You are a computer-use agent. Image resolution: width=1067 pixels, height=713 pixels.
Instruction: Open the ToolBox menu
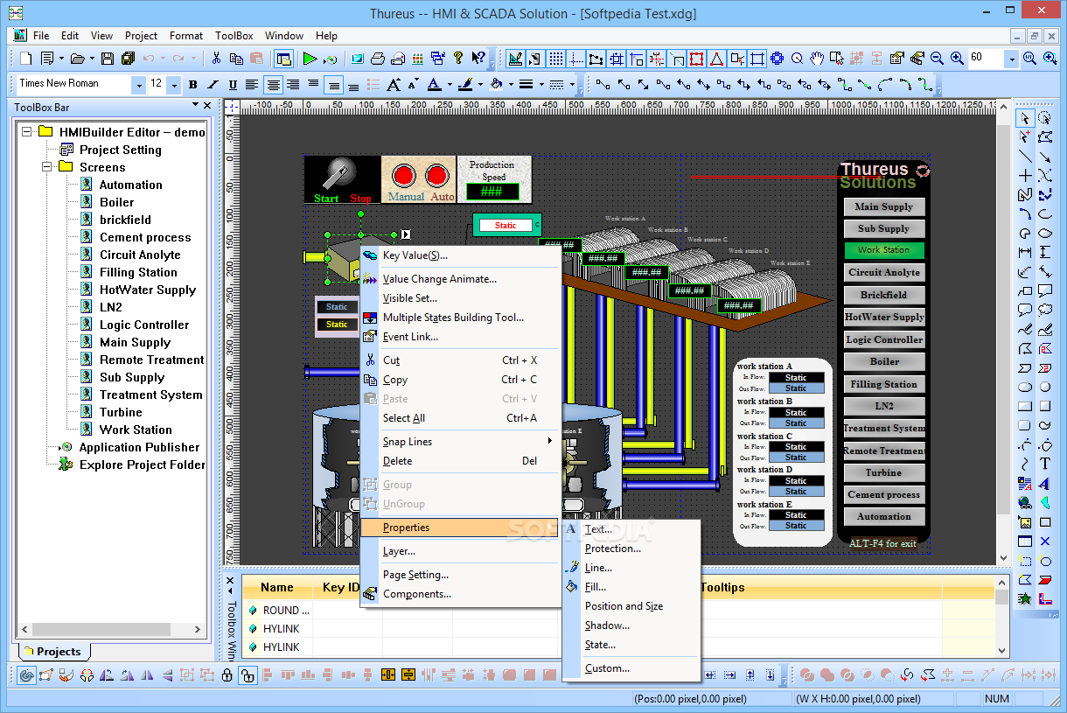pyautogui.click(x=234, y=36)
